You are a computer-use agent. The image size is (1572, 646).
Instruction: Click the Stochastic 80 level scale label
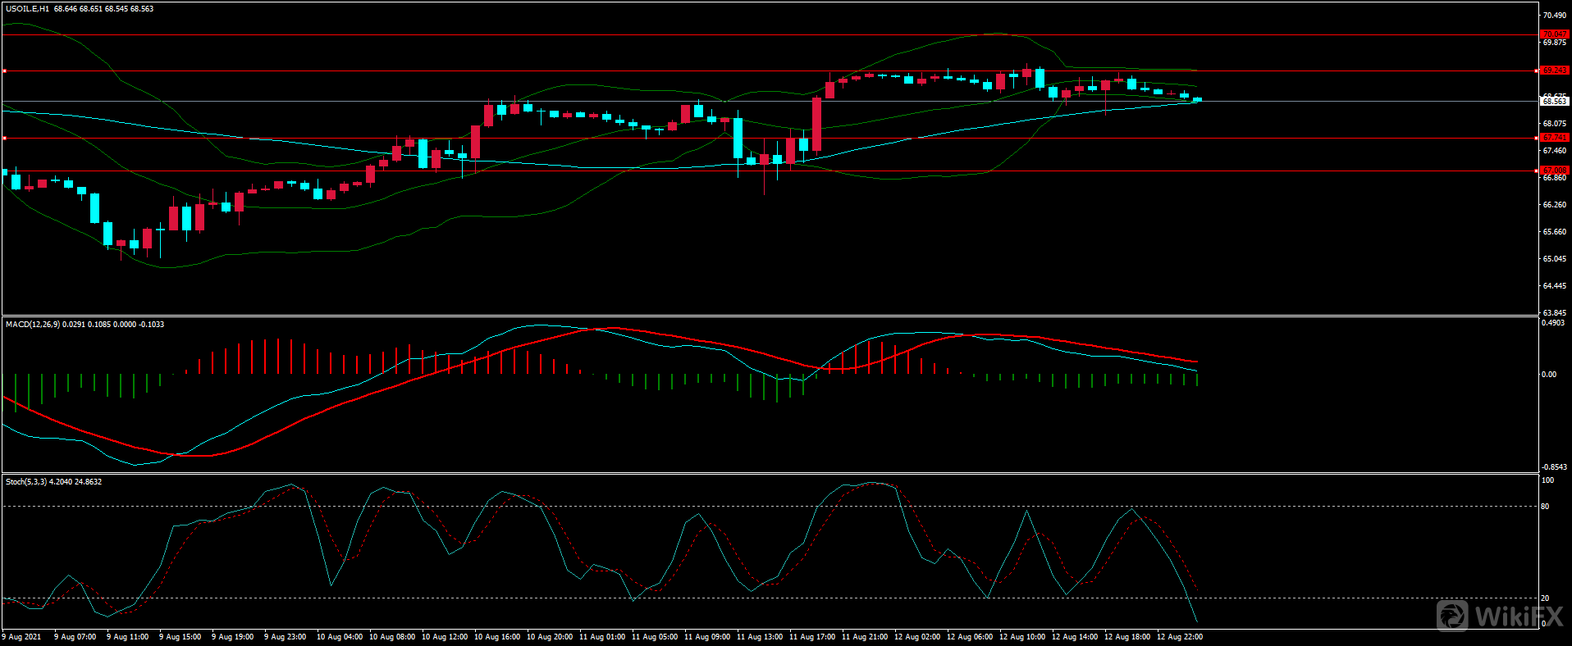[1545, 507]
